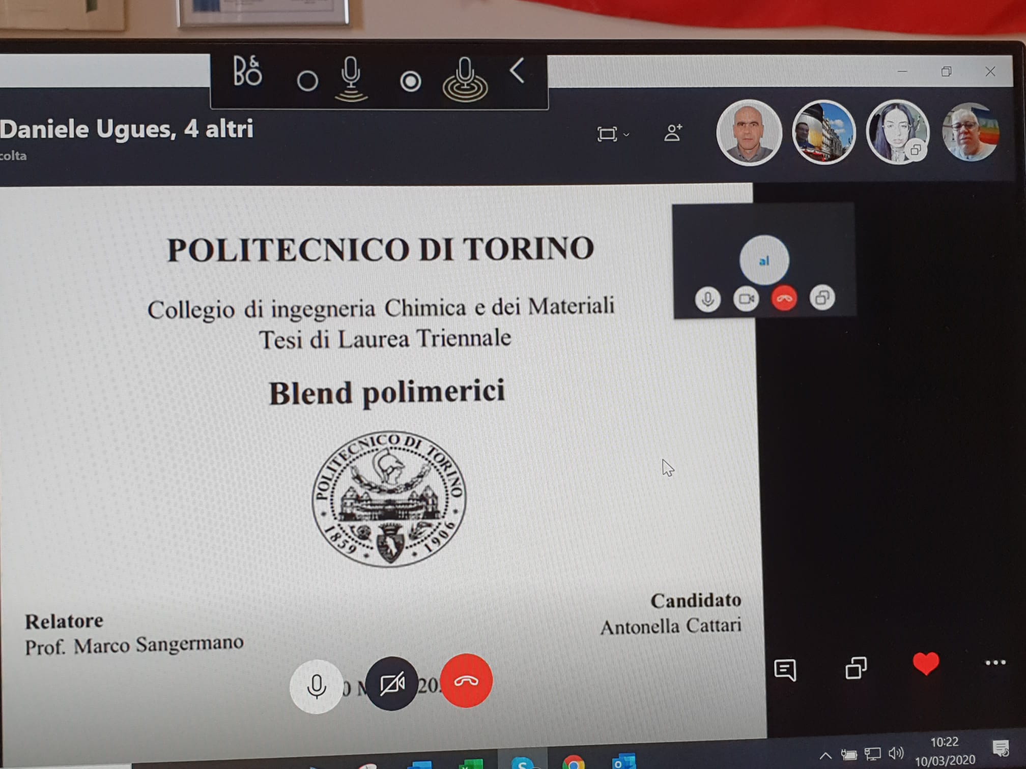Open the Windows notification center
1026x769 pixels.
(x=1001, y=749)
